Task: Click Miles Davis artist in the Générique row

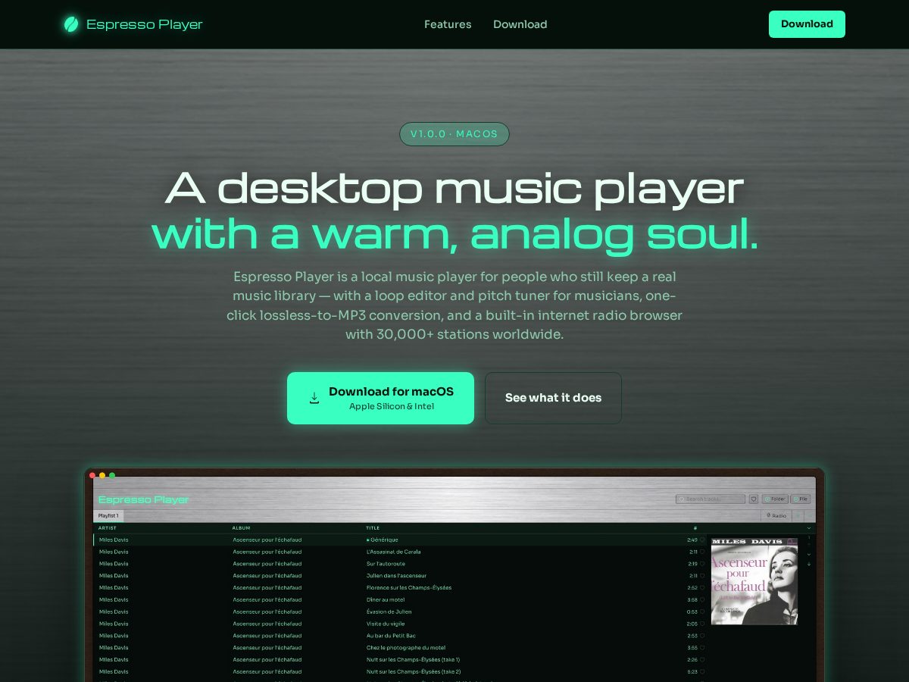Action: (x=114, y=540)
